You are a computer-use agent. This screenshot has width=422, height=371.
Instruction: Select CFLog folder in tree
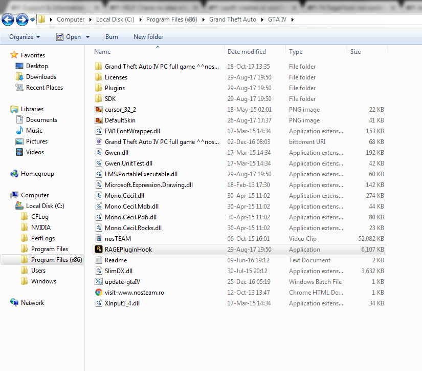[39, 217]
